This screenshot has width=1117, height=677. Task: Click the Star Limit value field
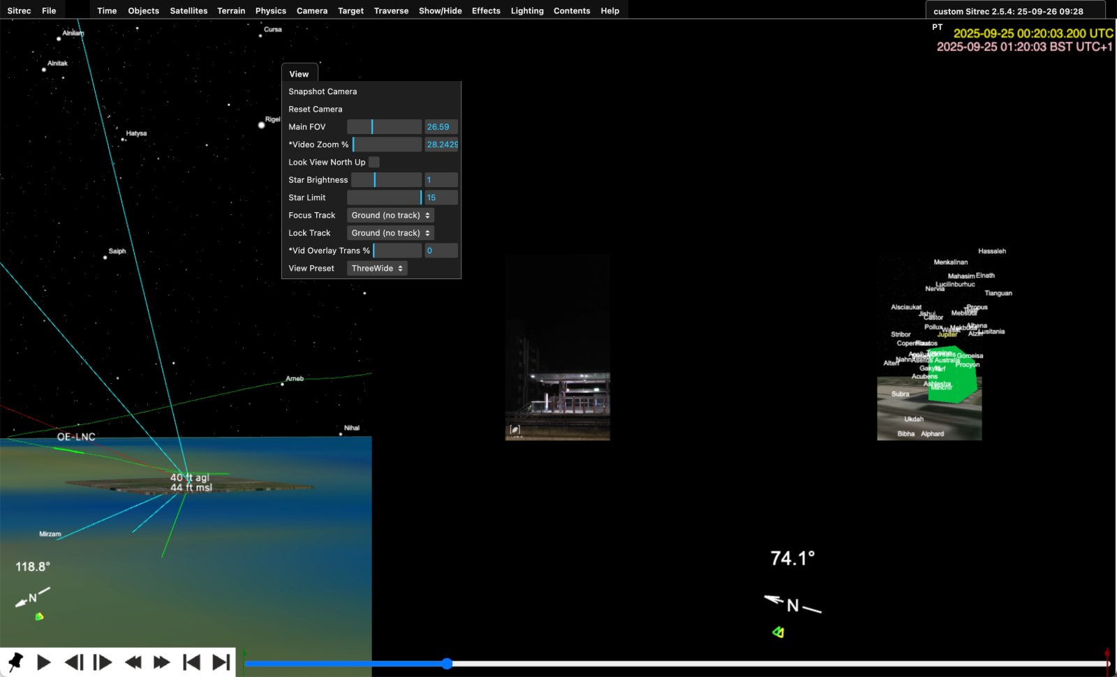(x=441, y=198)
